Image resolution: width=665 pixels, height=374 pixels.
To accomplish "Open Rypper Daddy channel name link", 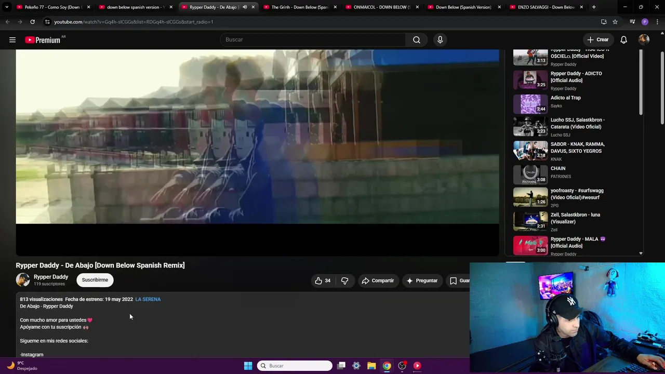I will 51,277.
